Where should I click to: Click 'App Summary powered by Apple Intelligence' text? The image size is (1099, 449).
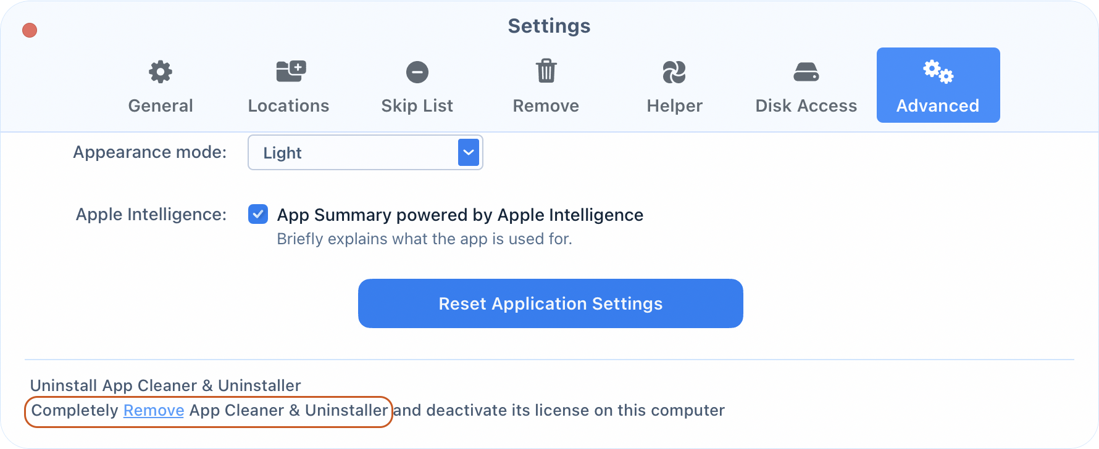coord(460,215)
